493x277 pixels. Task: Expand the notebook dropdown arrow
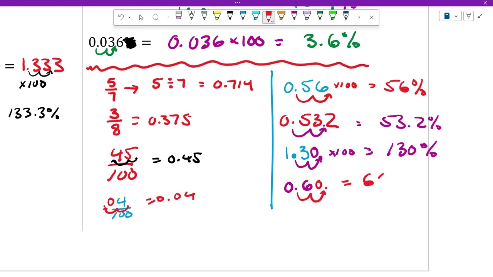456,16
